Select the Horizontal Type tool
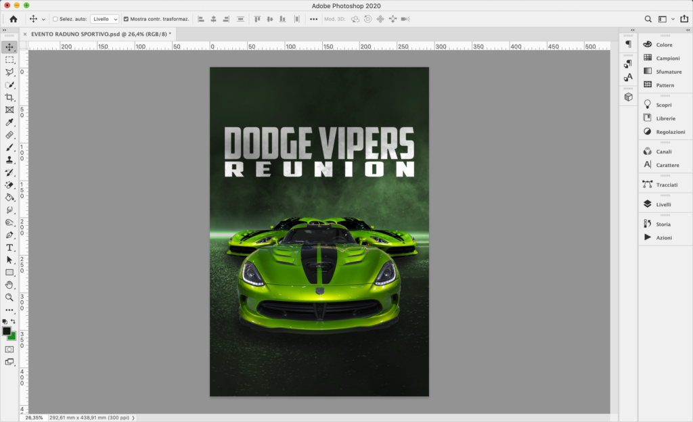The height and width of the screenshot is (422, 693). pyautogui.click(x=9, y=248)
